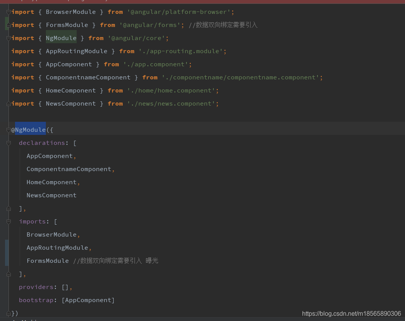Click './app.component' path string
The image size is (405, 321).
pos(156,64)
